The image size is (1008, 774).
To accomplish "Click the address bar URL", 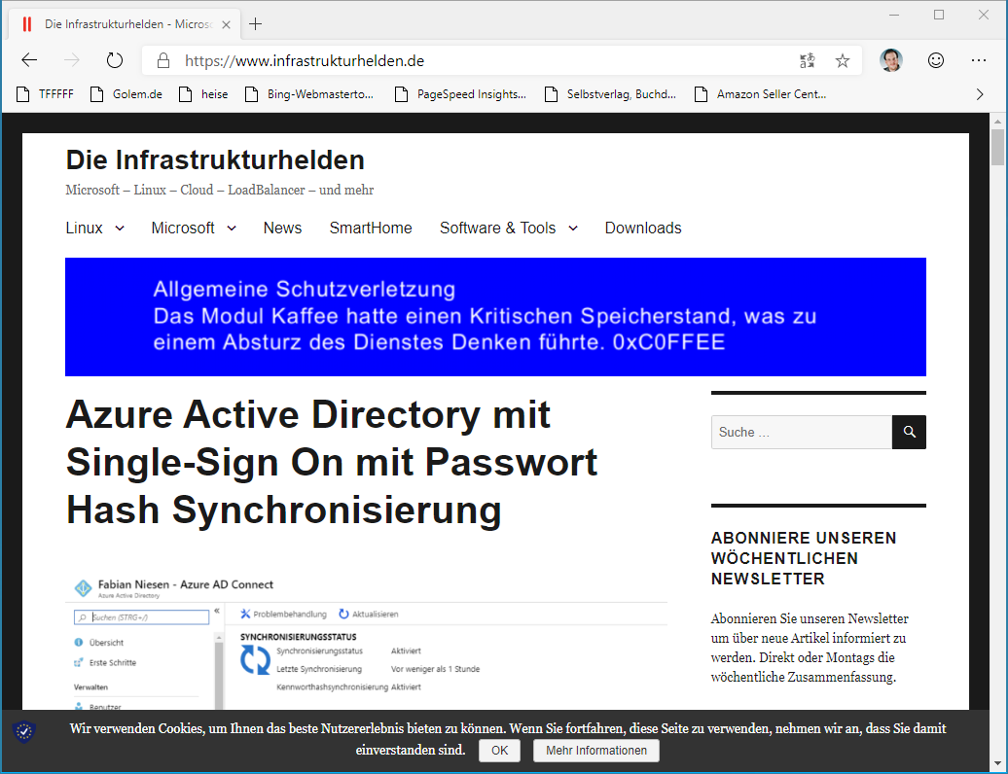I will (x=305, y=60).
